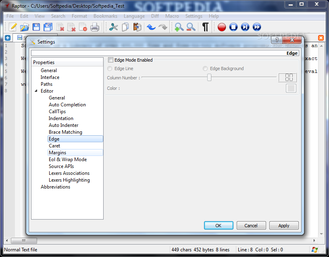Open the Edit menu

(24, 16)
